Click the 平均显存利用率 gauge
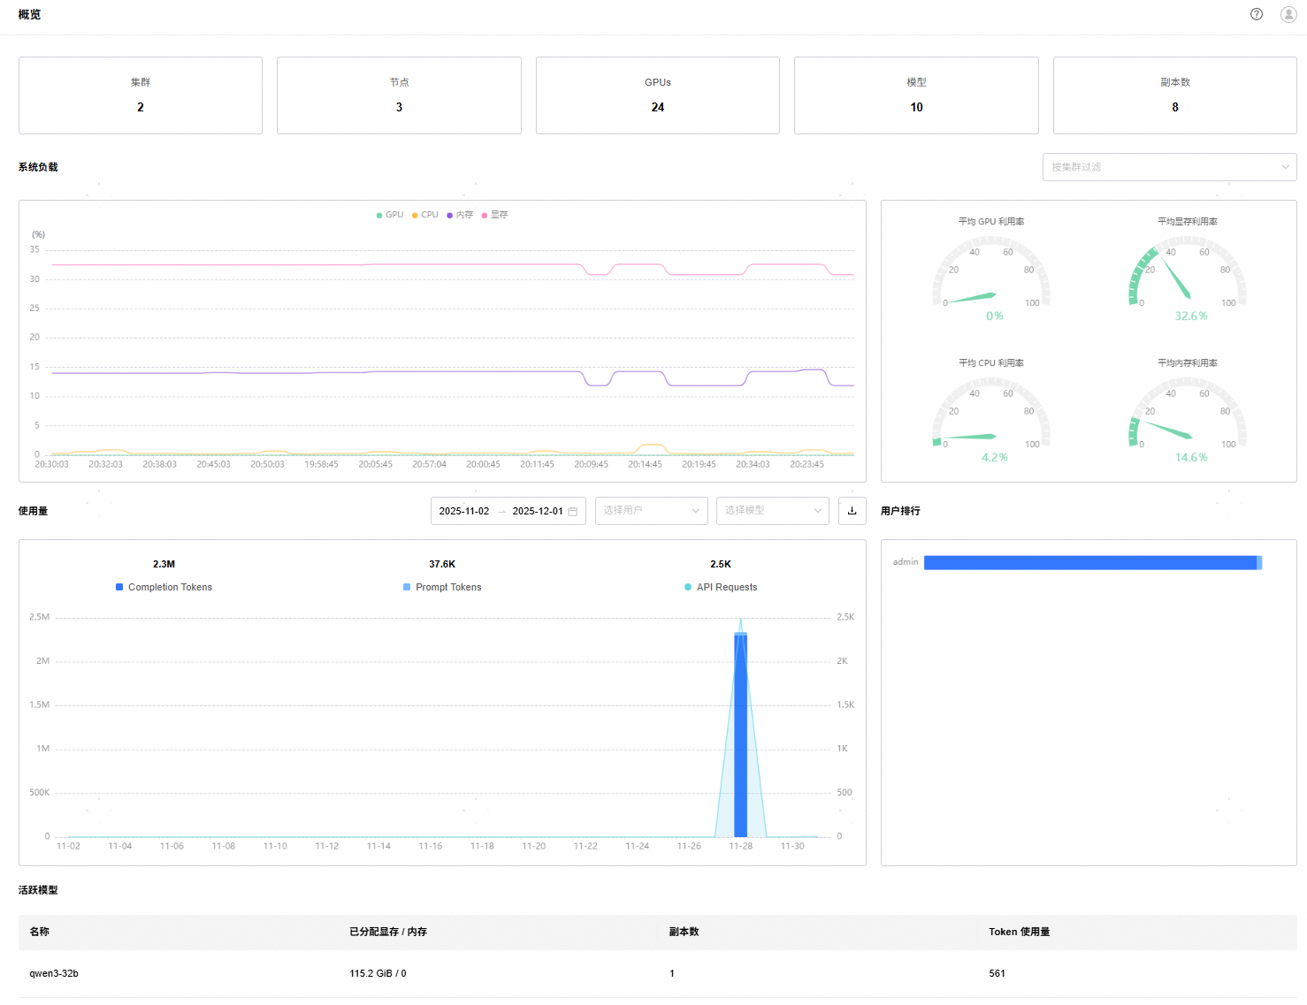 click(1188, 276)
